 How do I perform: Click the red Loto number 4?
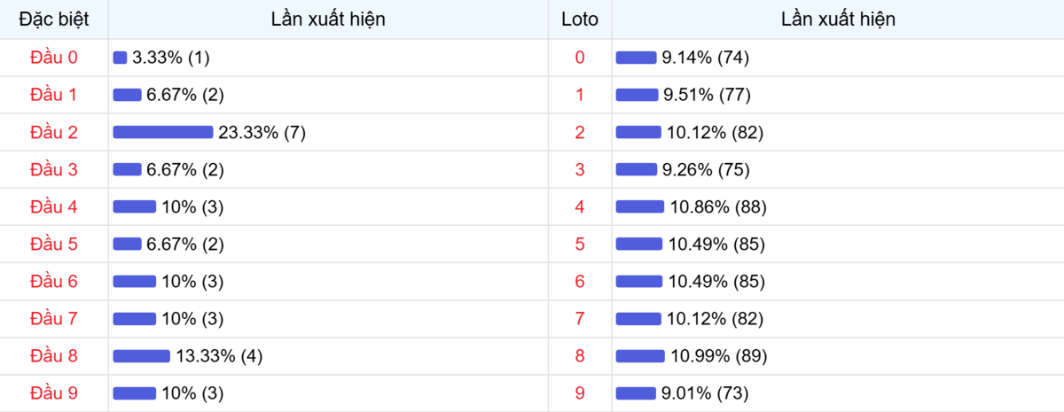580,206
